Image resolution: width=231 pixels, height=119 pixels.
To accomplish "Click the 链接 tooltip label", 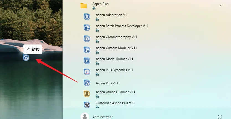I will tap(36, 49).
